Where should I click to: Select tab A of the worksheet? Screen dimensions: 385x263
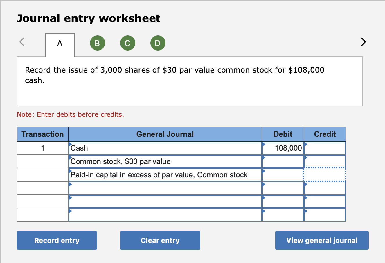(60, 45)
